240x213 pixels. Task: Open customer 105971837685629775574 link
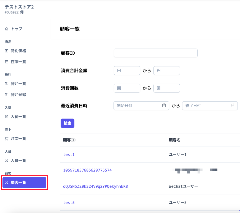coord(87,170)
